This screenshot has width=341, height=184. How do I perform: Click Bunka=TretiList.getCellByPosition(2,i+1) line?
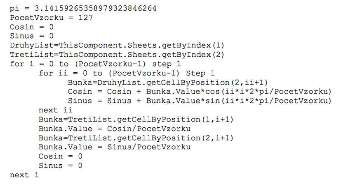pyautogui.click(x=136, y=138)
